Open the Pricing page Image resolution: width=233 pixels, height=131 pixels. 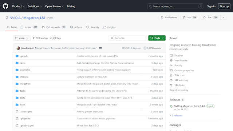pos(71,6)
